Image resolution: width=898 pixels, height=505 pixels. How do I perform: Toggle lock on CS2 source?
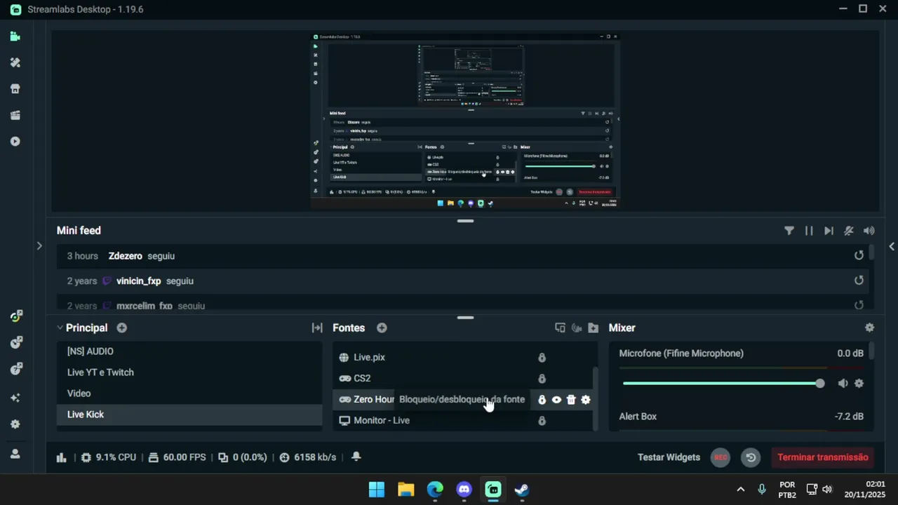click(542, 379)
